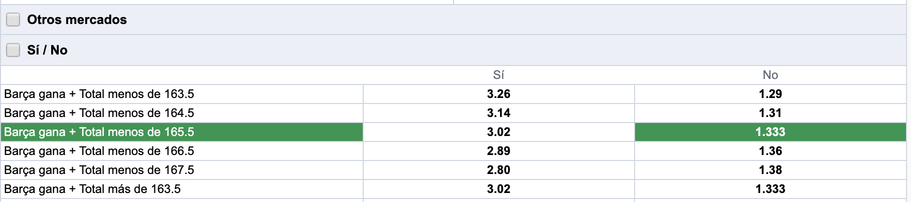Tick the Sí / No checkbox
The height and width of the screenshot is (202, 911).
tap(13, 50)
